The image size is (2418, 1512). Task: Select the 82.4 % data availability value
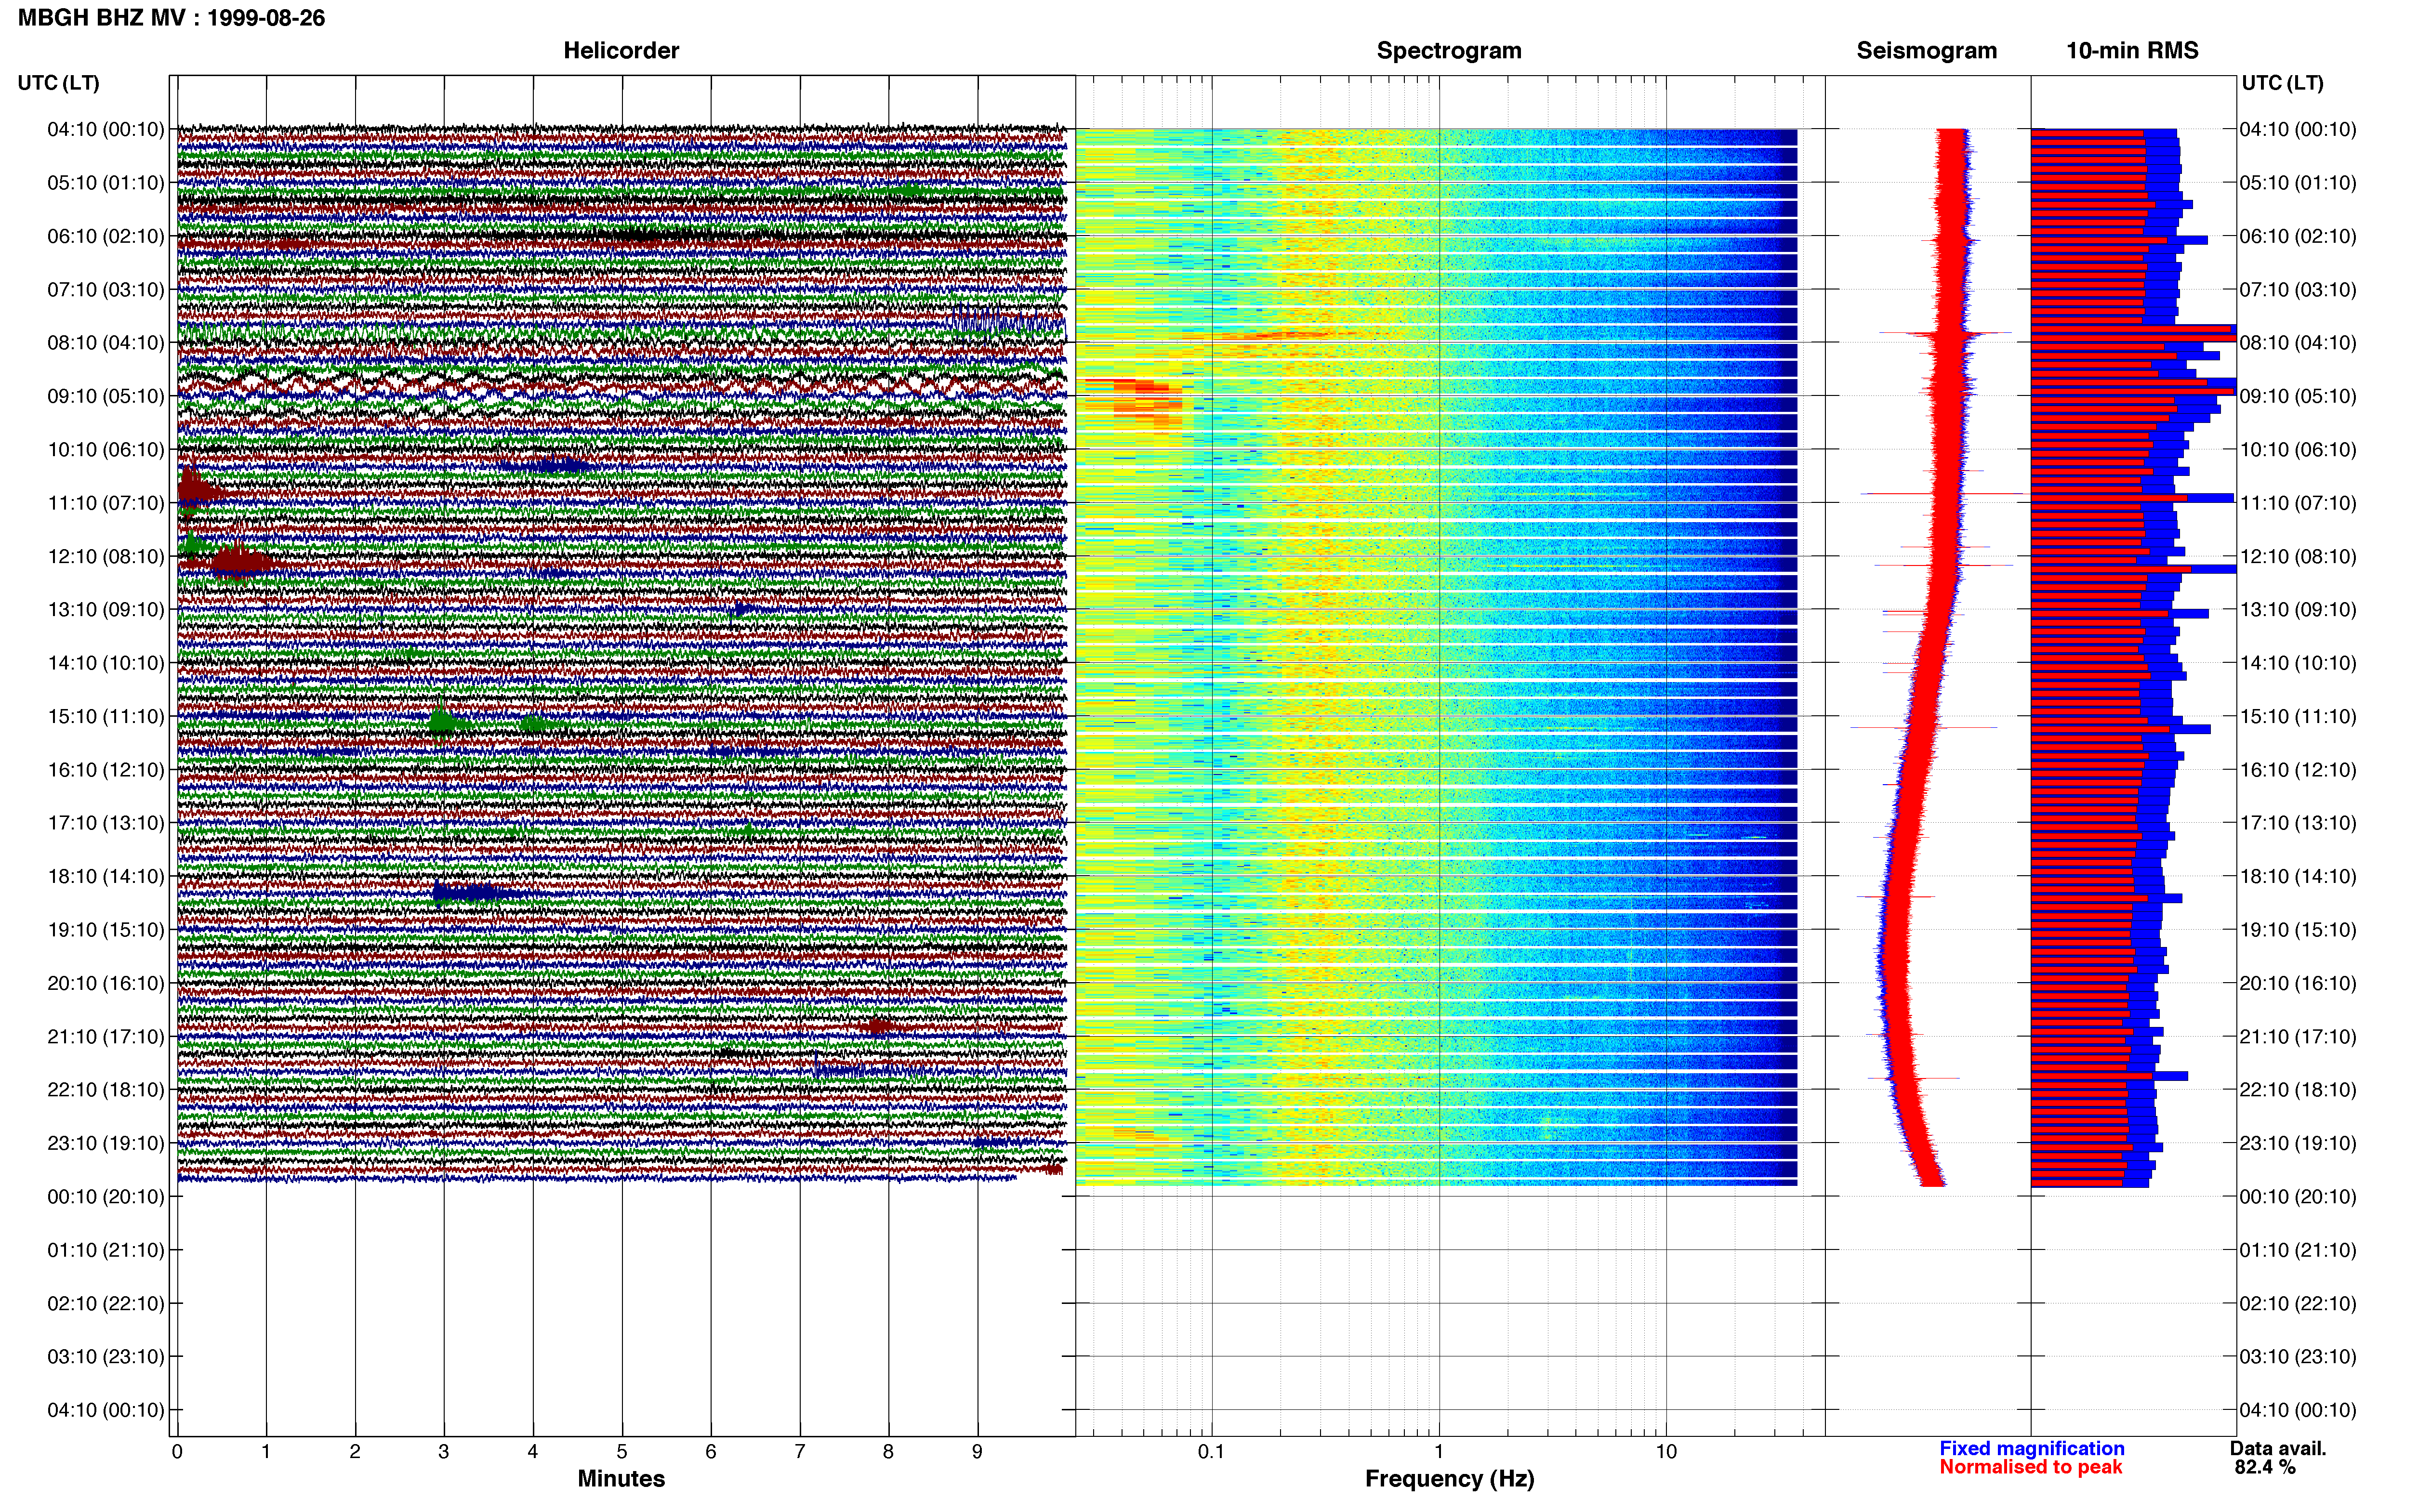click(x=2265, y=1467)
